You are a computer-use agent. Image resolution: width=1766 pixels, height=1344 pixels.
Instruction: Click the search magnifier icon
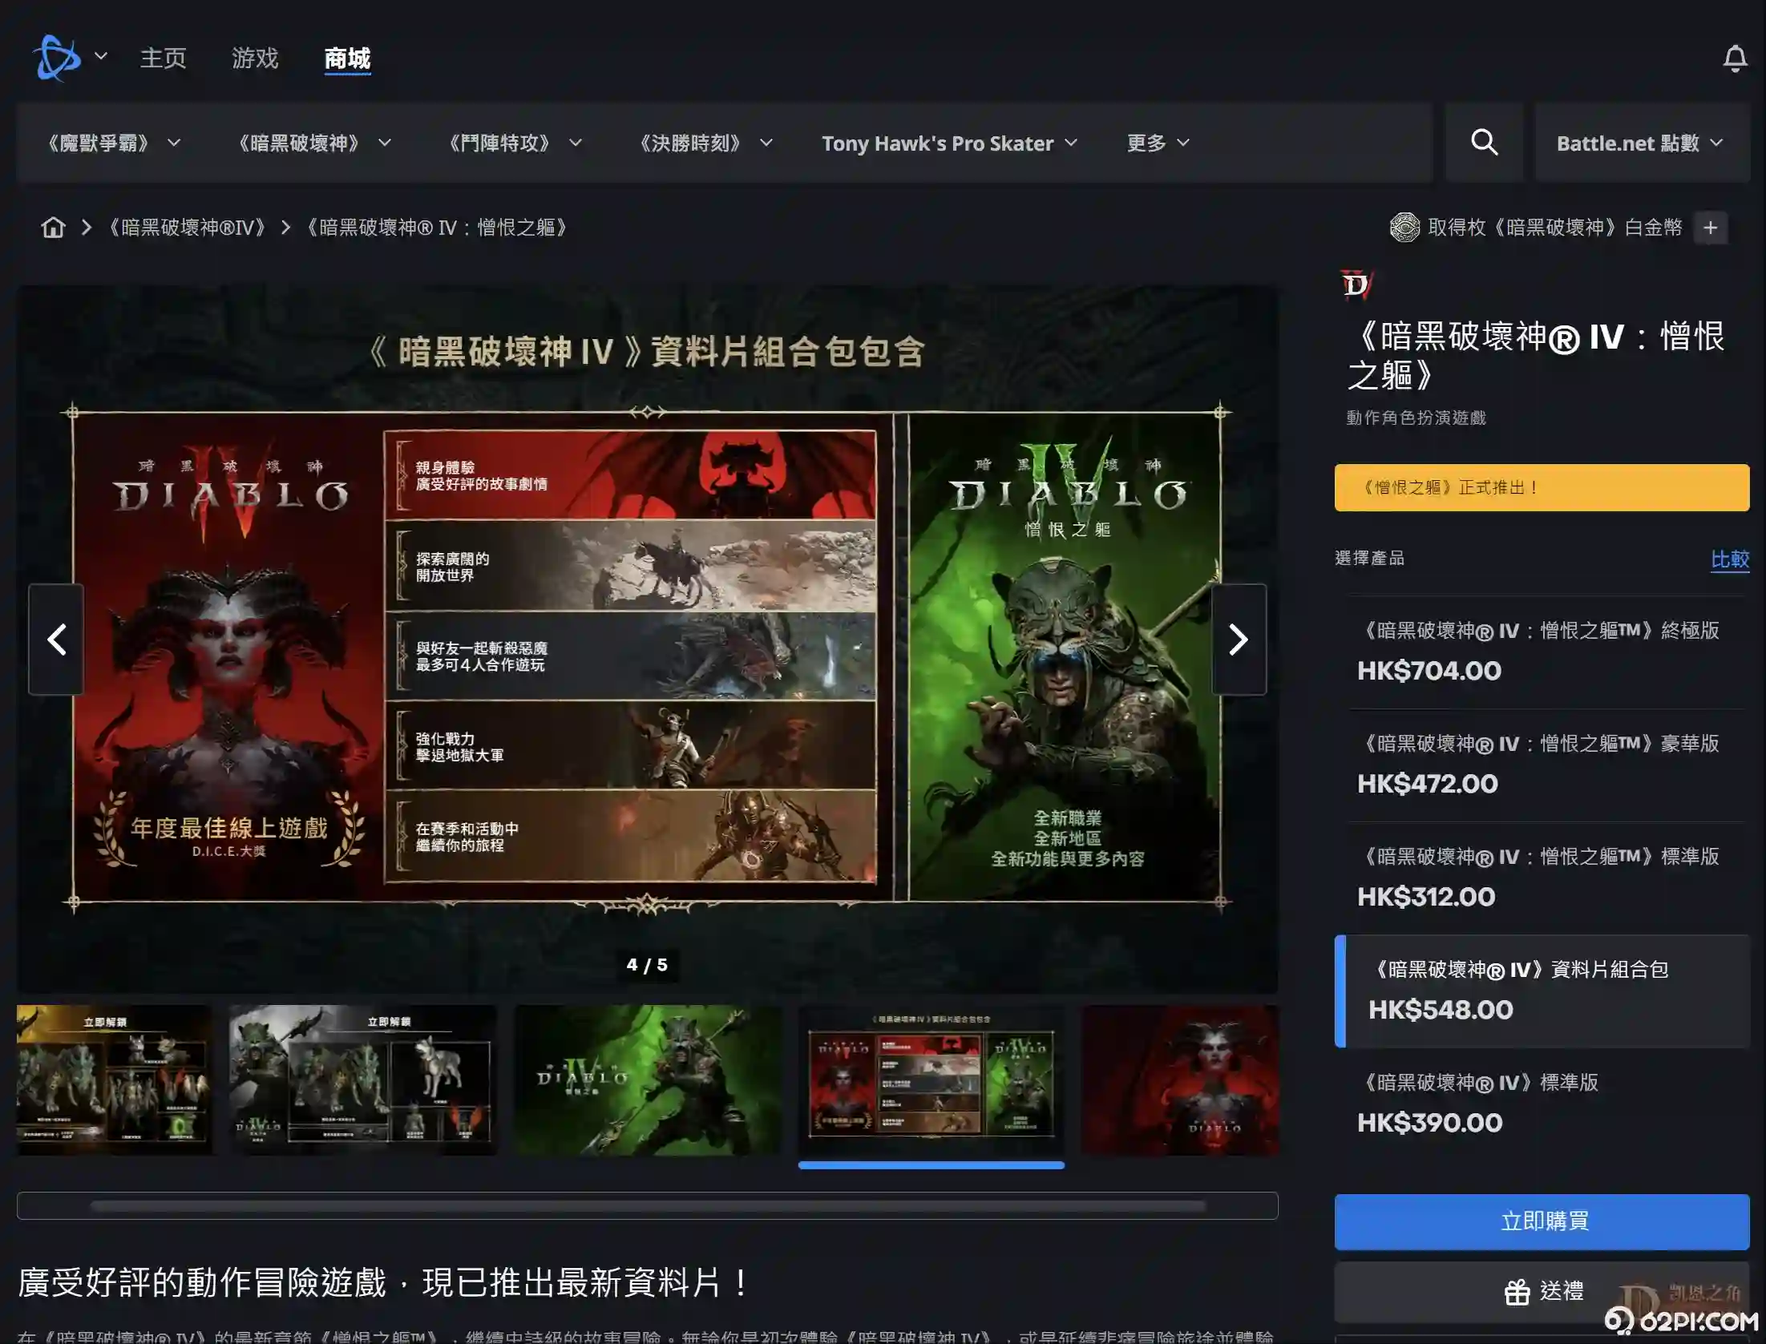(1484, 143)
